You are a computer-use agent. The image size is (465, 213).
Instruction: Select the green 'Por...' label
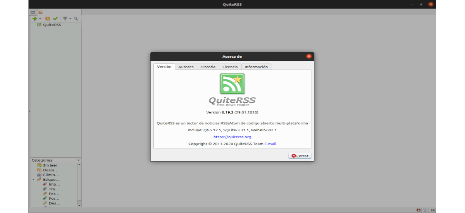(51, 198)
